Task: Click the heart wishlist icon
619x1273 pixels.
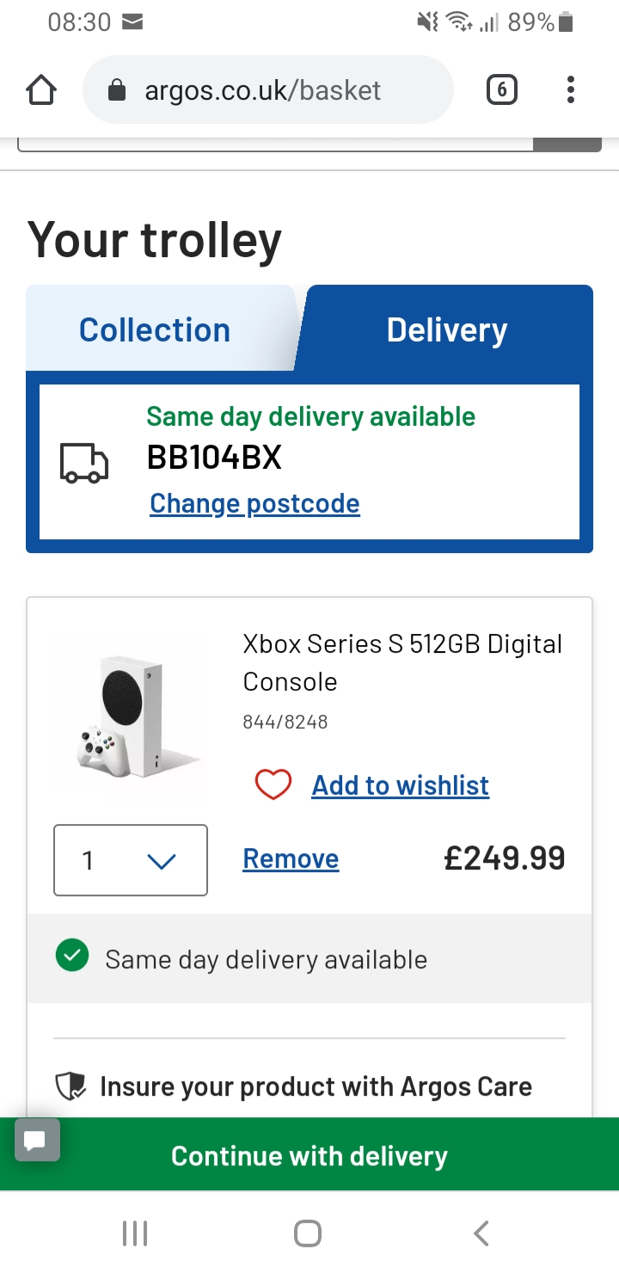Action: pyautogui.click(x=273, y=784)
